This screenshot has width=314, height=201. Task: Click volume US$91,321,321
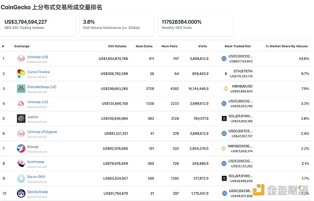coord(116,133)
